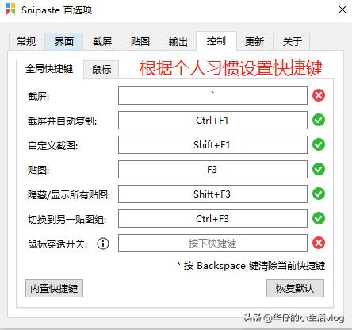The width and height of the screenshot is (352, 330).
Task: Select the 全局快捷键 sub-tab
Action: pyautogui.click(x=50, y=69)
